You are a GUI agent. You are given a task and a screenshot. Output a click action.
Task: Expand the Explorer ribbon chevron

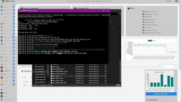tap(118, 14)
